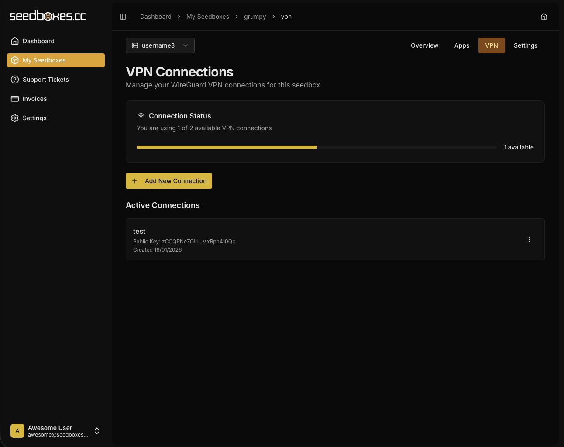Open Support Tickets from the sidebar
The height and width of the screenshot is (447, 564).
click(45, 80)
